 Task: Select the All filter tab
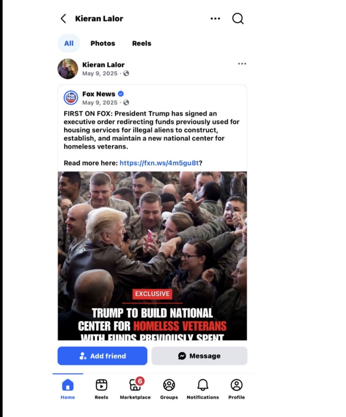69,43
